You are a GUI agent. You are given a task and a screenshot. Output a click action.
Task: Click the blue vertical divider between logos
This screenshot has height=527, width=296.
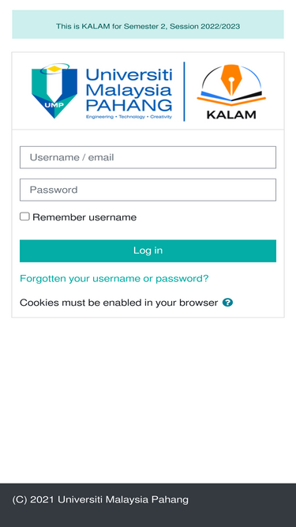(x=184, y=92)
